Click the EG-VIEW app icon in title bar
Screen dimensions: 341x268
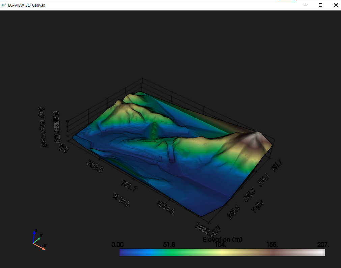(3, 5)
